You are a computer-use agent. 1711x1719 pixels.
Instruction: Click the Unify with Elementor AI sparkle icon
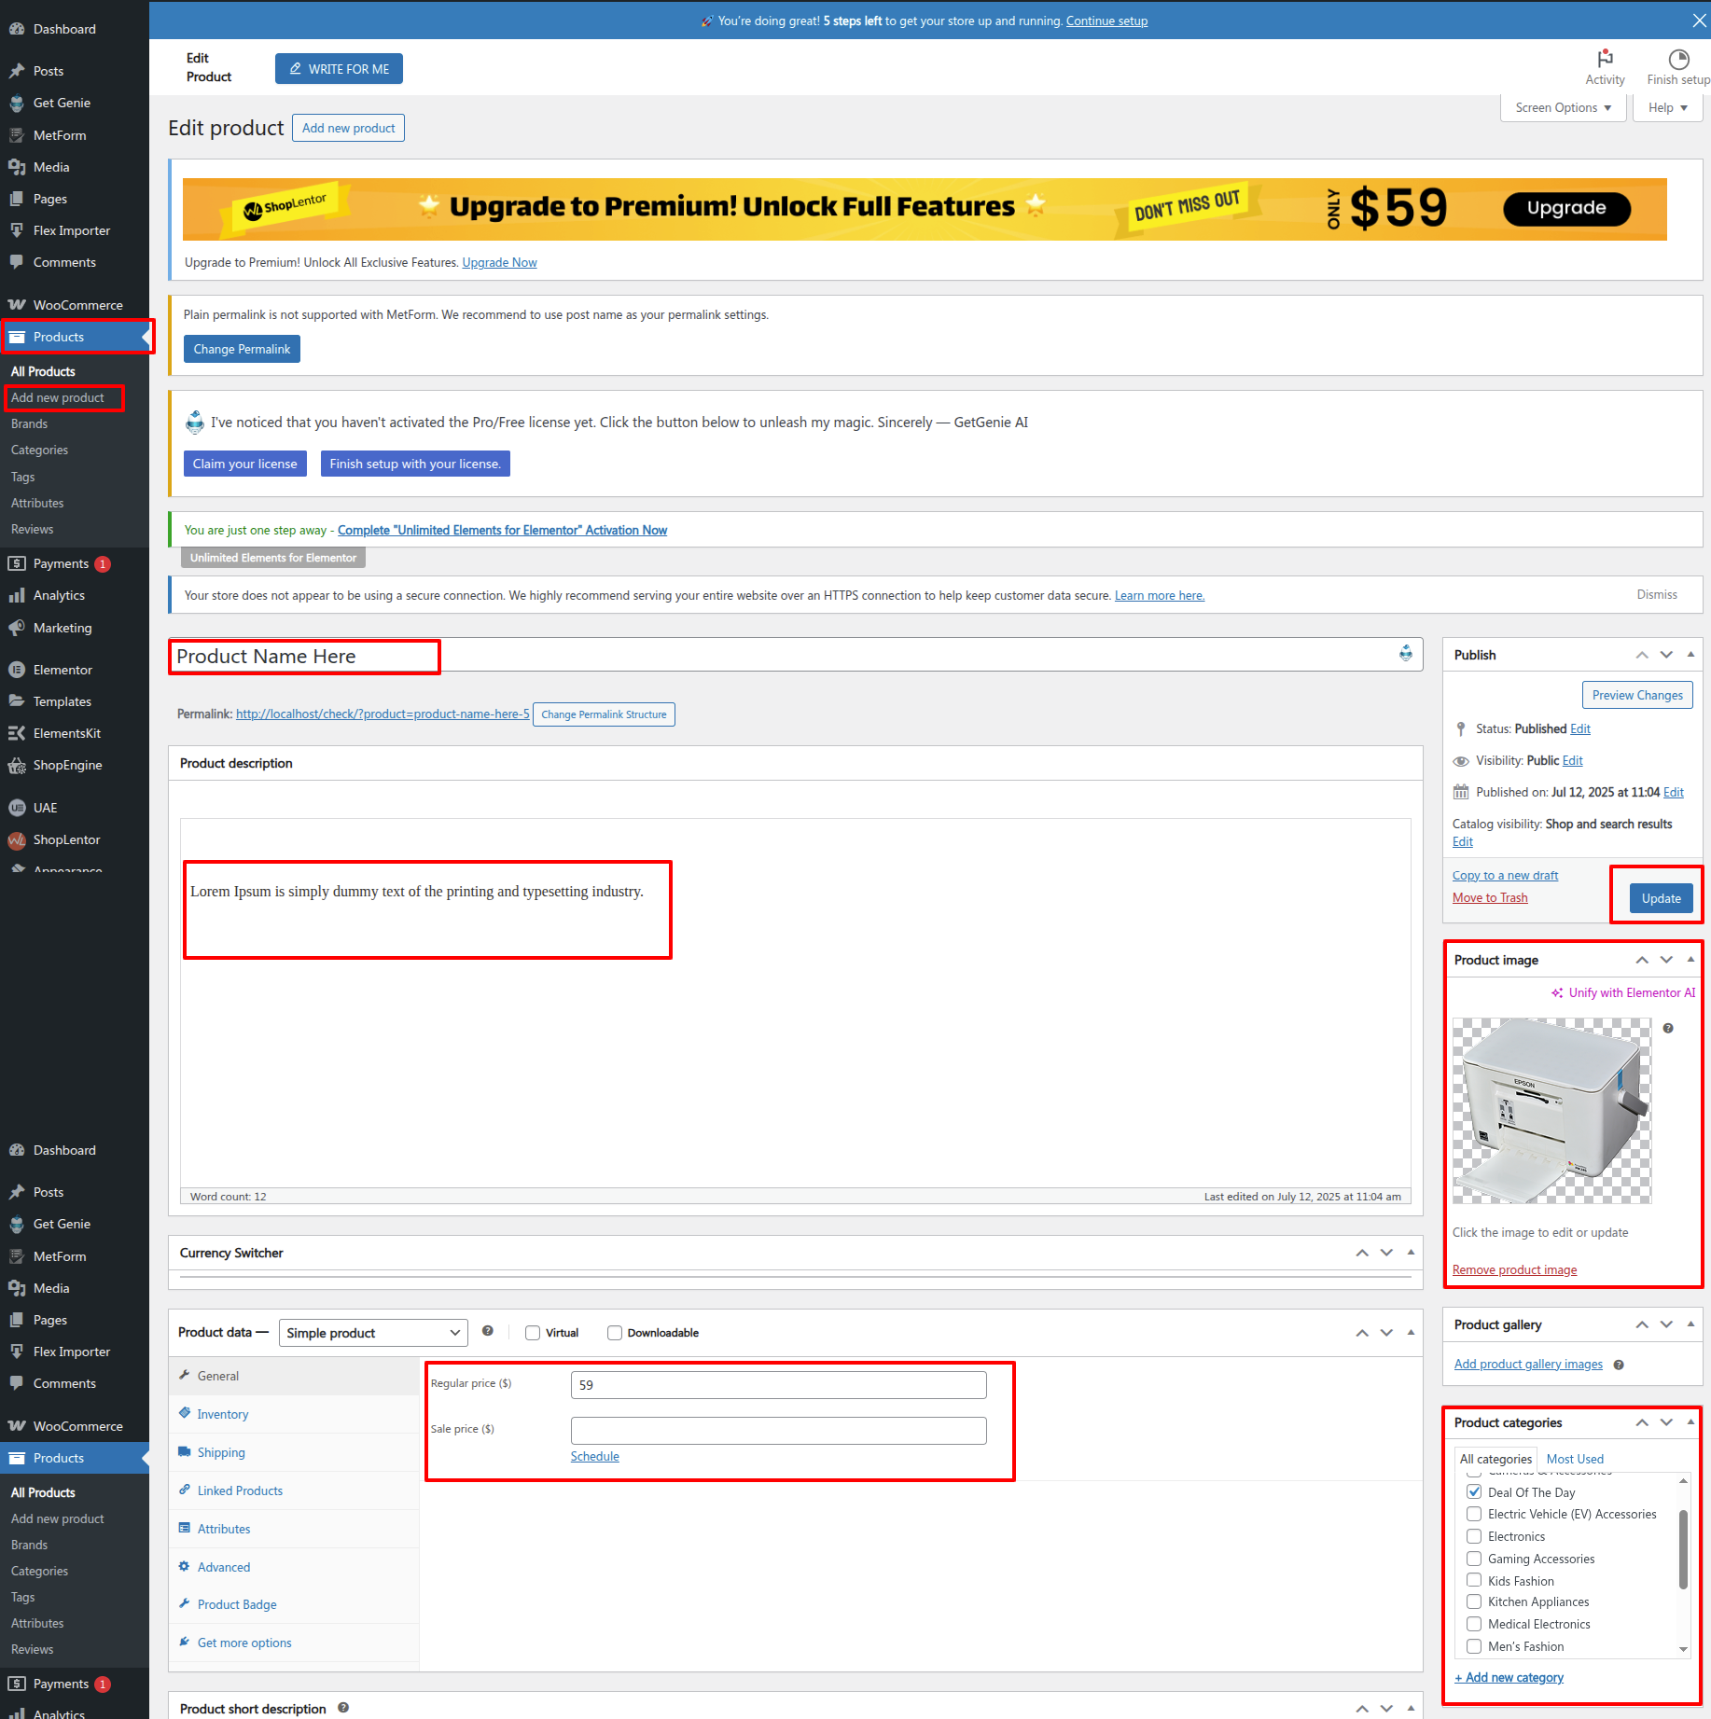[x=1557, y=992]
